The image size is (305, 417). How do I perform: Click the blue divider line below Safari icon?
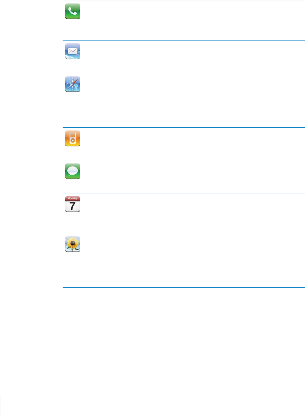pos(183,127)
